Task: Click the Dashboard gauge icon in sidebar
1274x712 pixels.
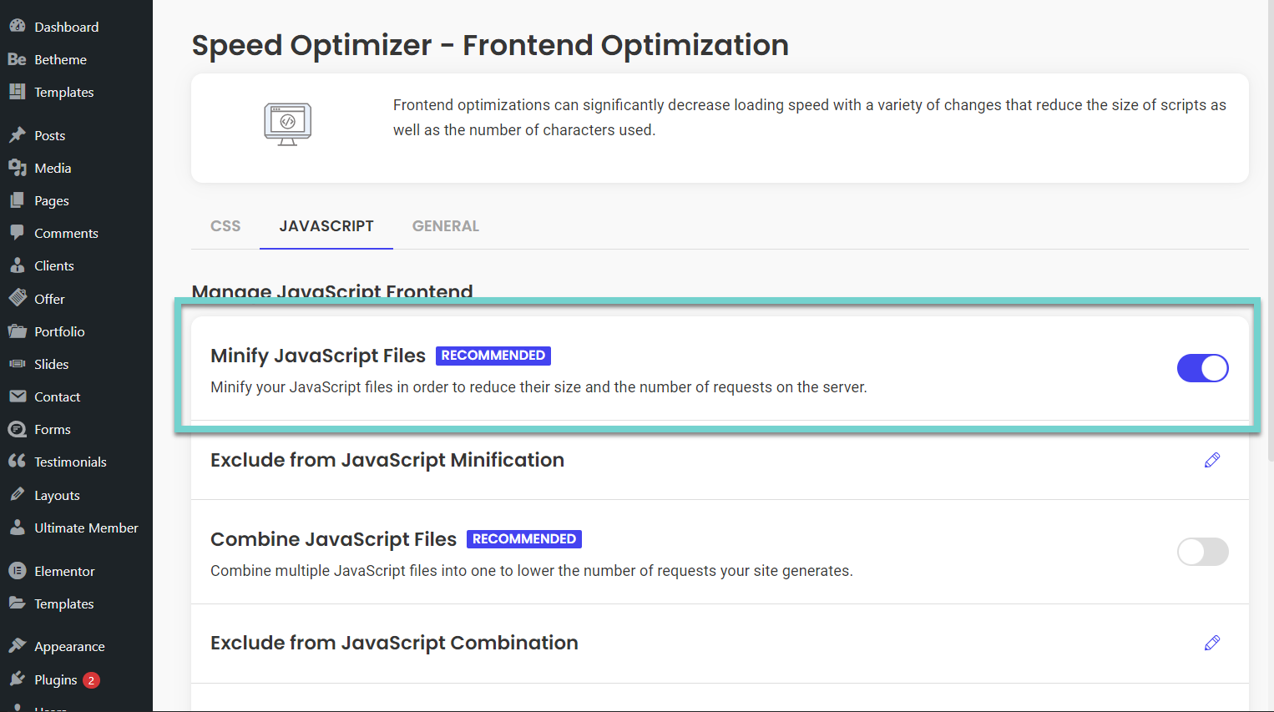Action: [17, 26]
